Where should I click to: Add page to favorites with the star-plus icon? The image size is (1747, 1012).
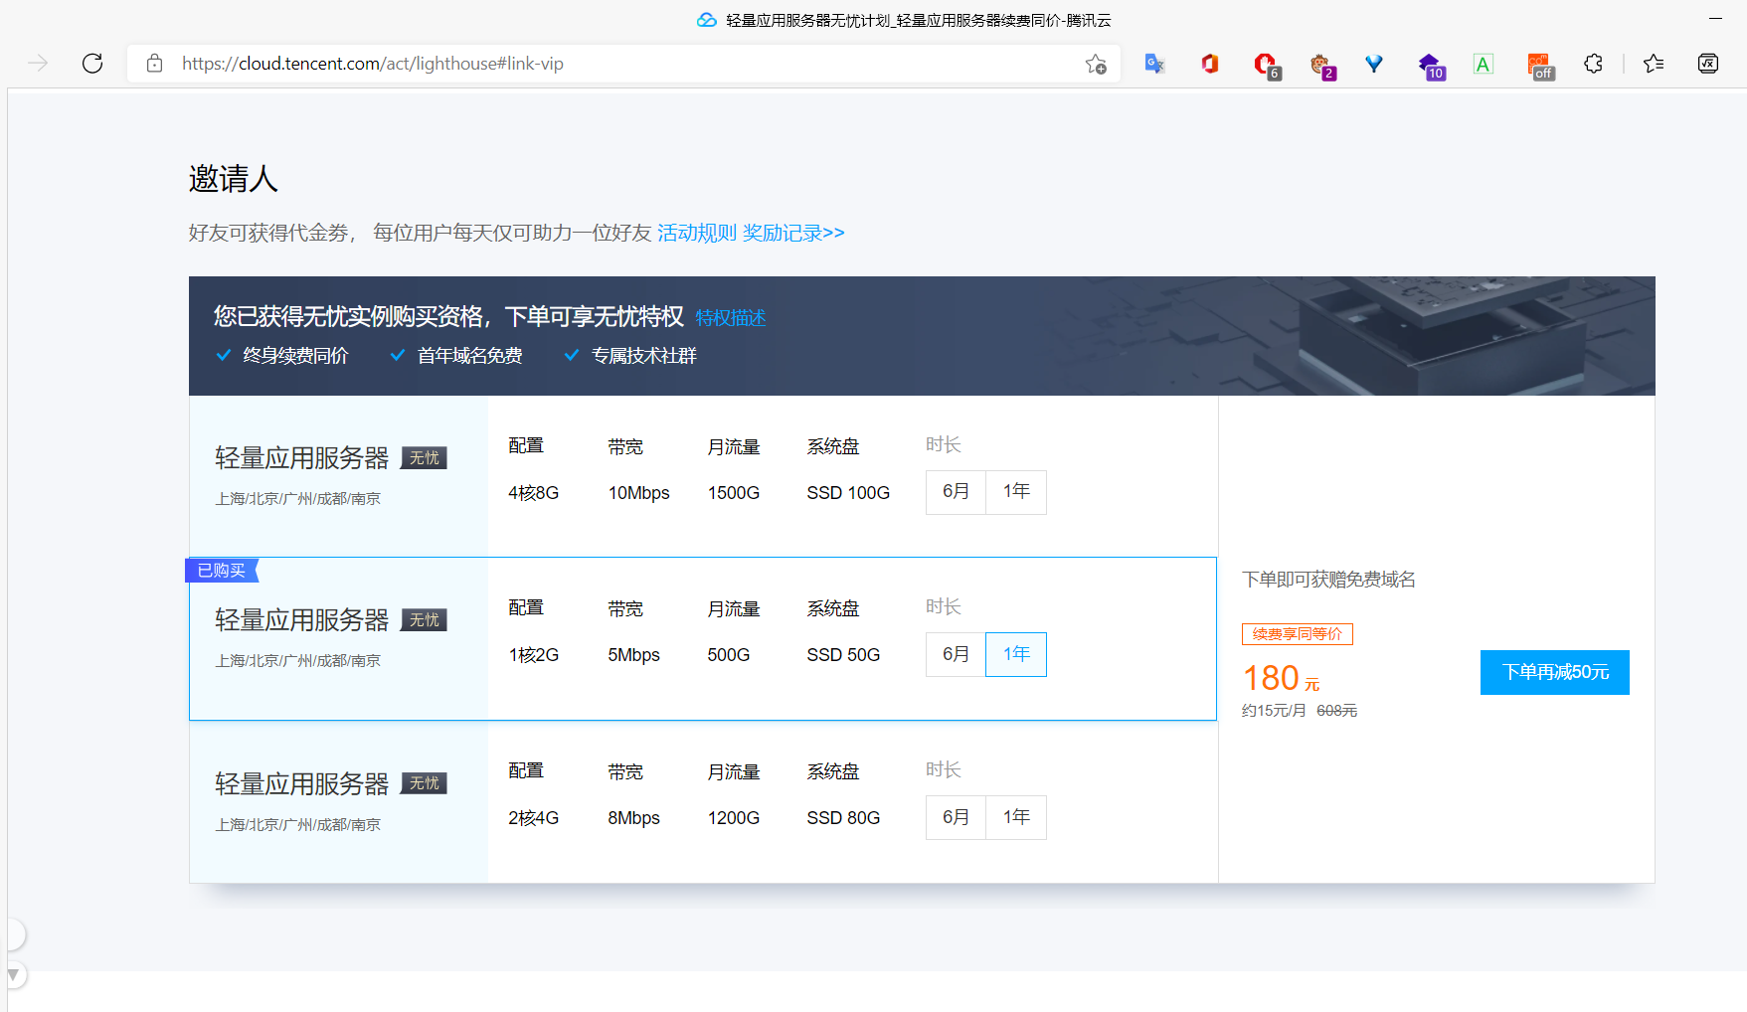pyautogui.click(x=1096, y=64)
